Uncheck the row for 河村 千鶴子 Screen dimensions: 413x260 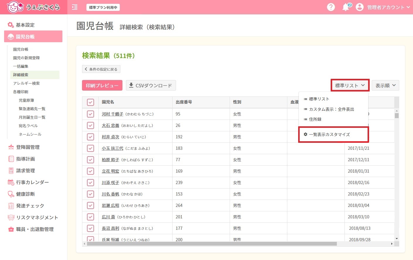91,114
